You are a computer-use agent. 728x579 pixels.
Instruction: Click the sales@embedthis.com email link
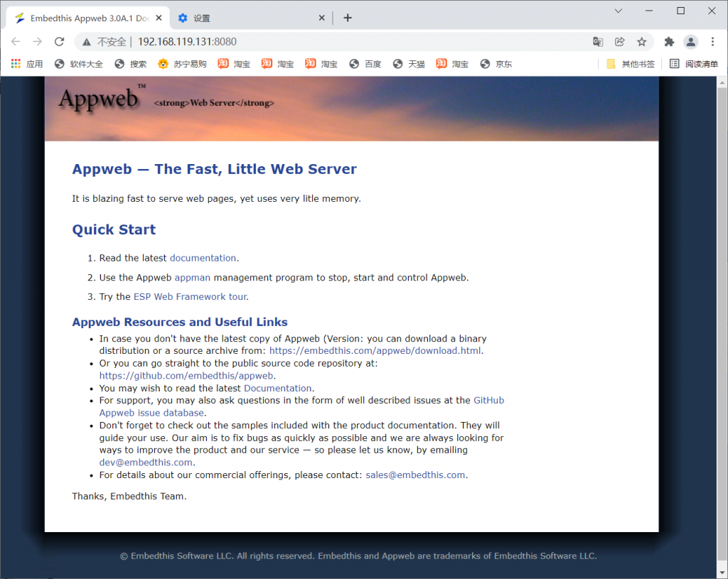[415, 475]
